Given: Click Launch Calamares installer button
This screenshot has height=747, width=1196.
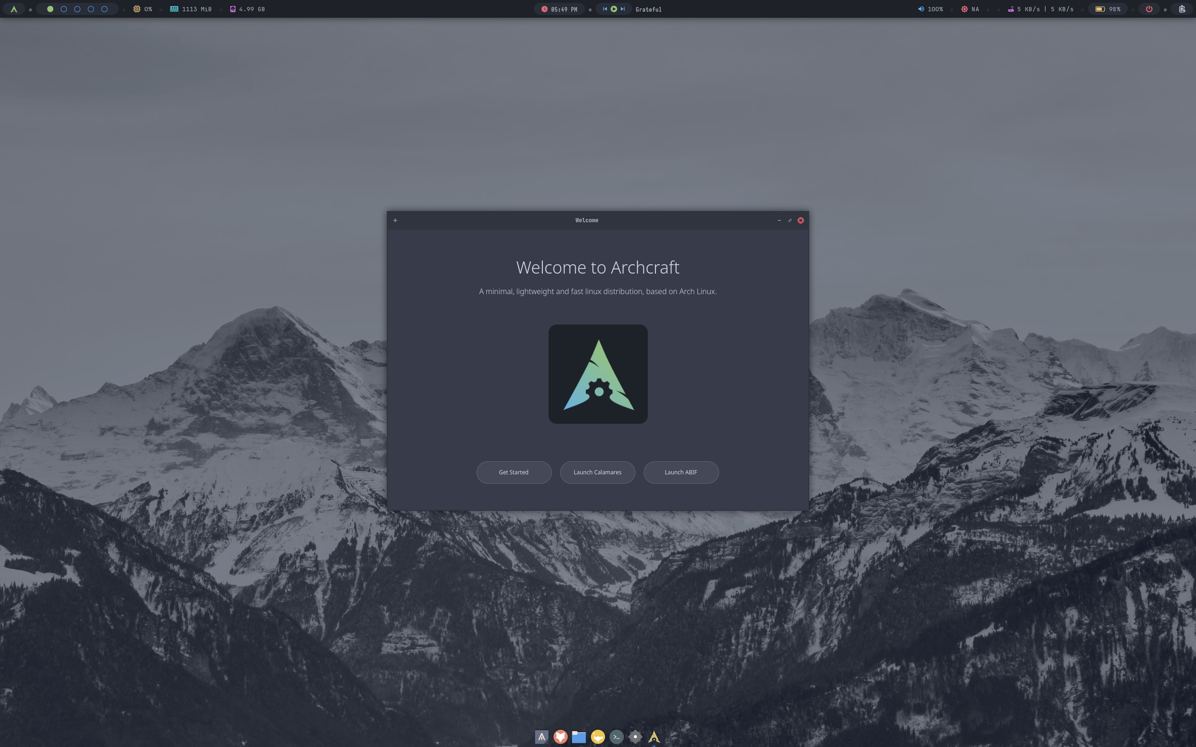Looking at the screenshot, I should 598,472.
